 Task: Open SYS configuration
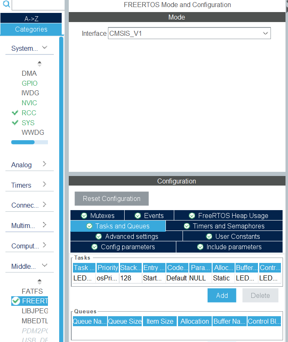(28, 123)
